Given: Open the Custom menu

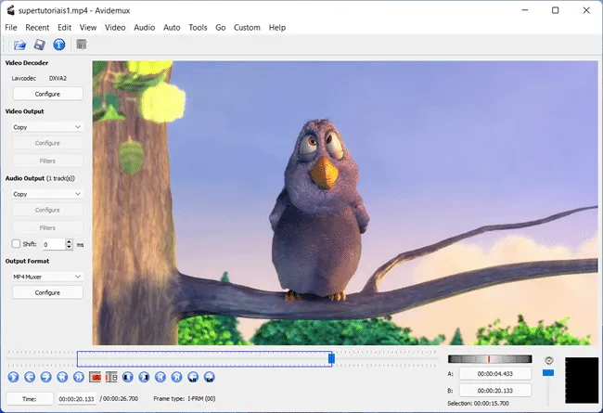Looking at the screenshot, I should click(247, 27).
